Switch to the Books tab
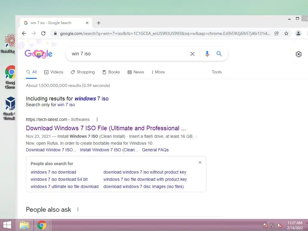 point(111,72)
